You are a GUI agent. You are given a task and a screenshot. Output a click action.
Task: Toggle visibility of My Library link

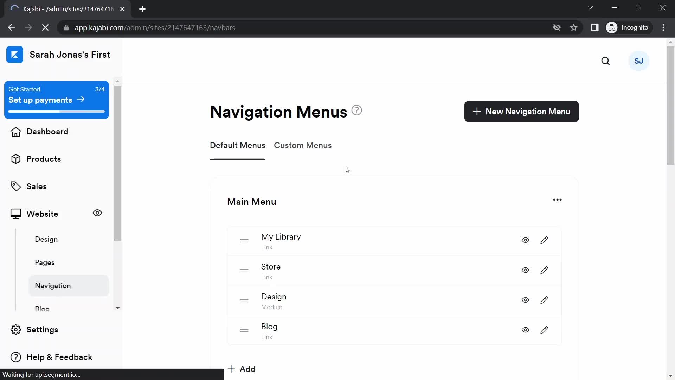[525, 240]
